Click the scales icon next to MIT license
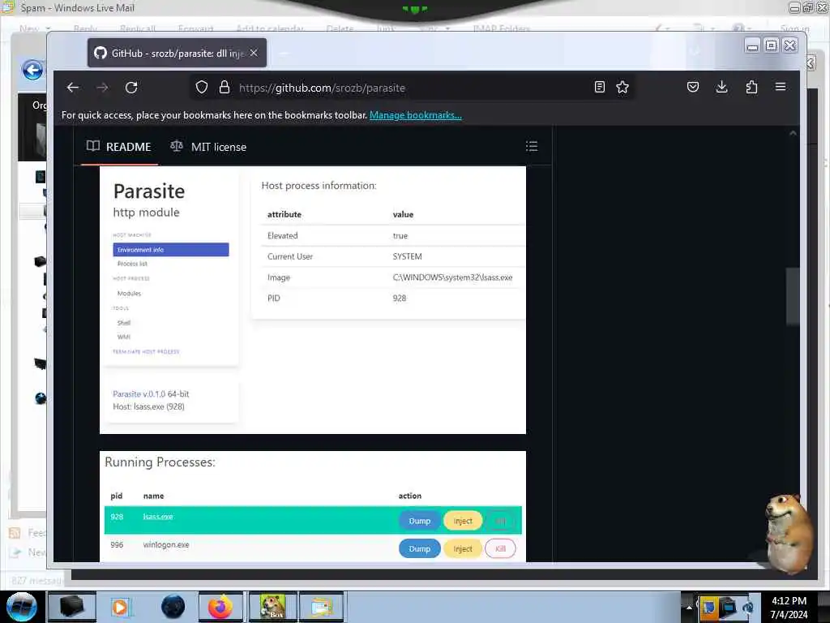830x623 pixels. (x=177, y=146)
